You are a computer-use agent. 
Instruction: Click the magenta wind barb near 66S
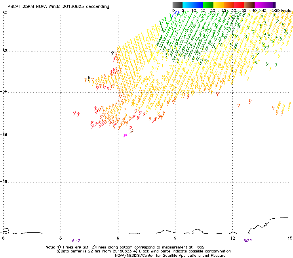125,135
